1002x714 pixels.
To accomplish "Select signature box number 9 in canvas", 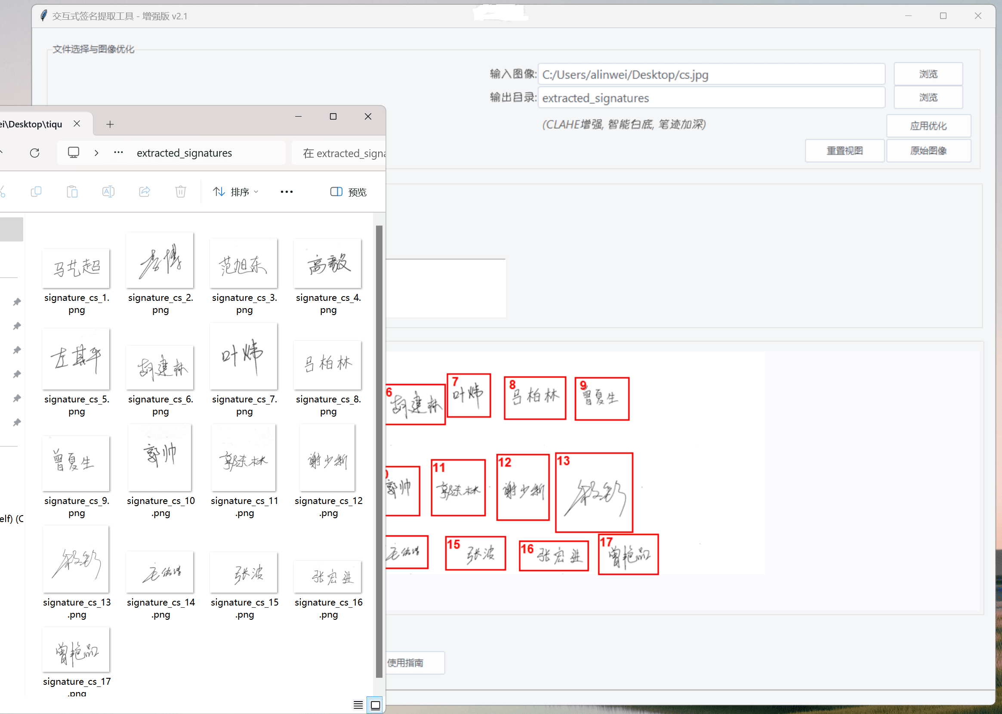I will (601, 399).
